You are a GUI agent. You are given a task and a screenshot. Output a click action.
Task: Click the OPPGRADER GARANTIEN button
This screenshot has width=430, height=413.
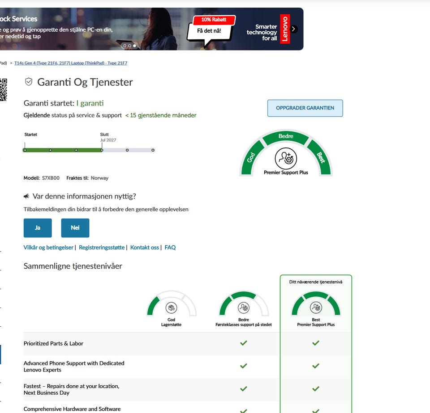[305, 108]
